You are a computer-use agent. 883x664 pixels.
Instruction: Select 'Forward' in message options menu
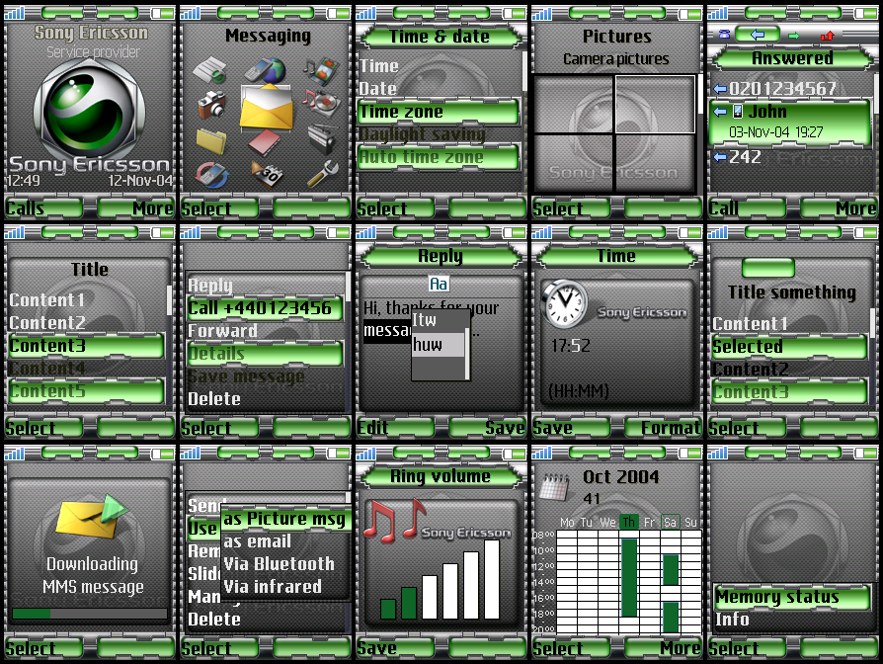pyautogui.click(x=265, y=331)
